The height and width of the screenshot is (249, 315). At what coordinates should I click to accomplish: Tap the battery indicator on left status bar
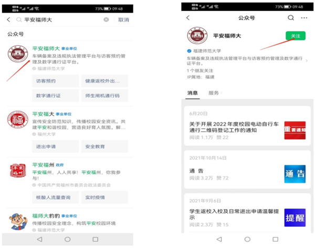click(107, 8)
